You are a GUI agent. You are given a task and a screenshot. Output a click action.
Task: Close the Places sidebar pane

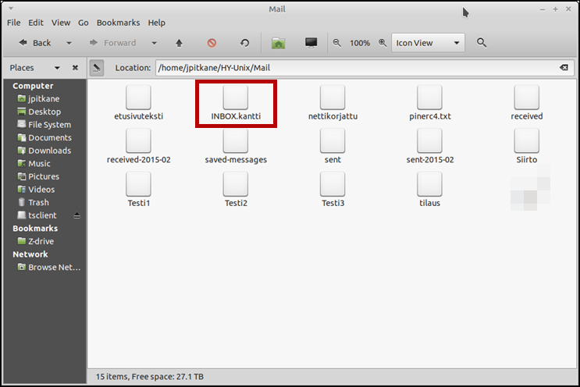pyautogui.click(x=75, y=68)
